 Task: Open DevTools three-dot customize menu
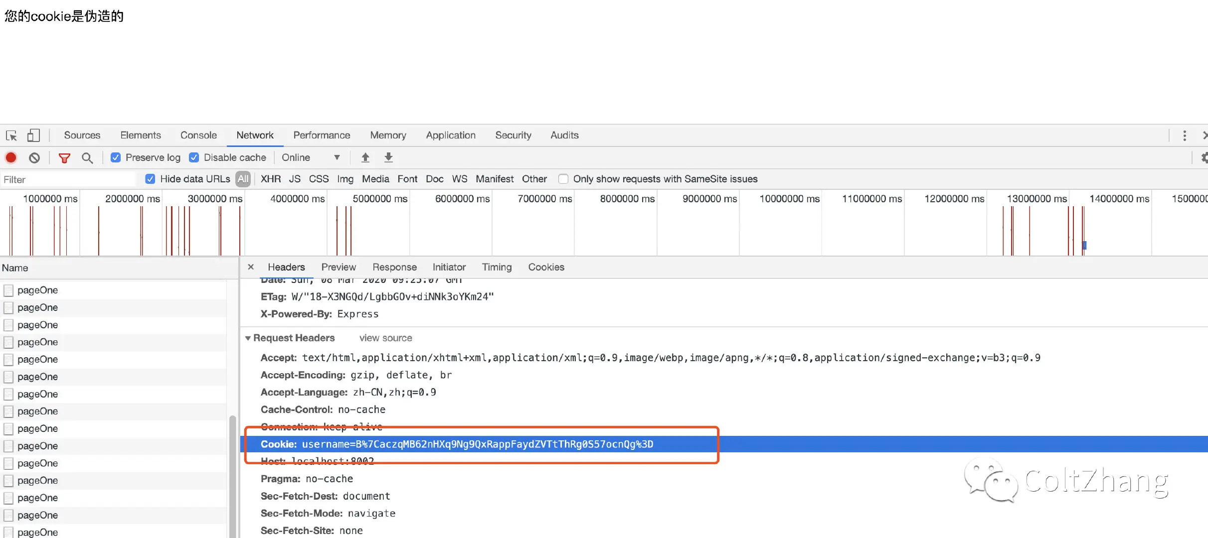point(1185,135)
